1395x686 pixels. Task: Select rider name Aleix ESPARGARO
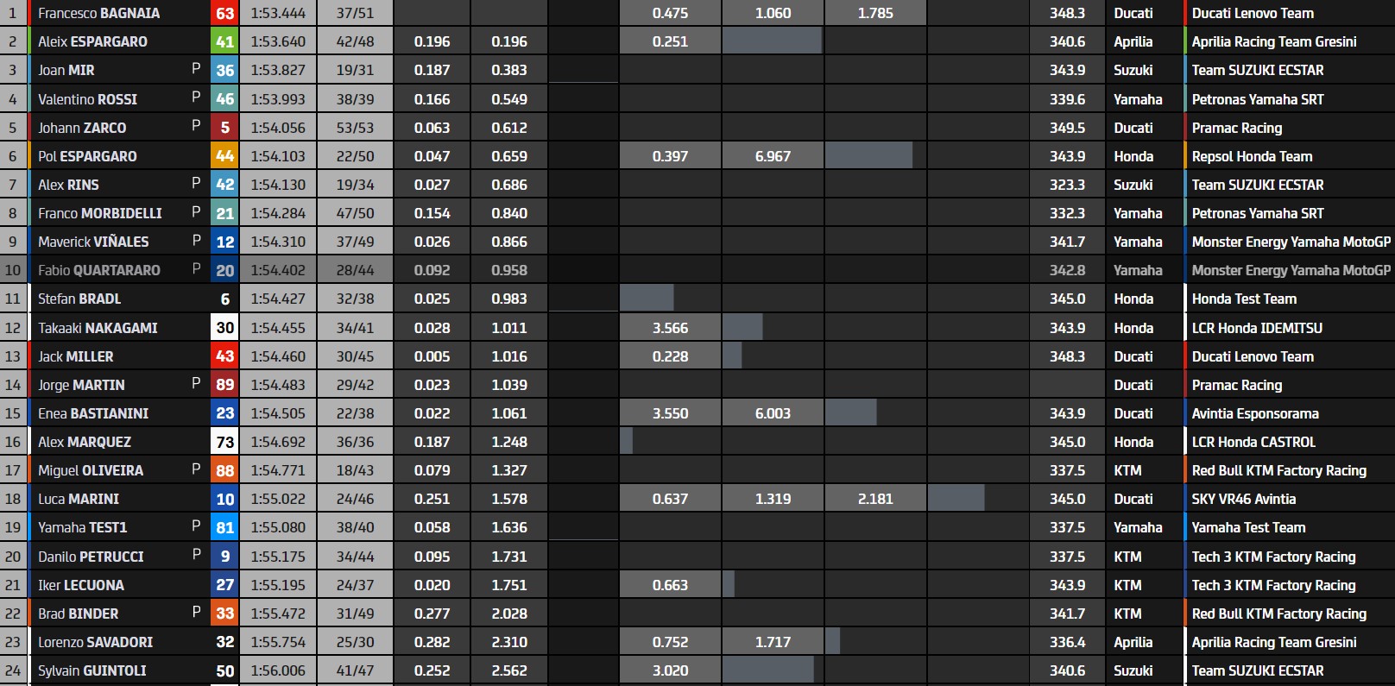click(92, 41)
